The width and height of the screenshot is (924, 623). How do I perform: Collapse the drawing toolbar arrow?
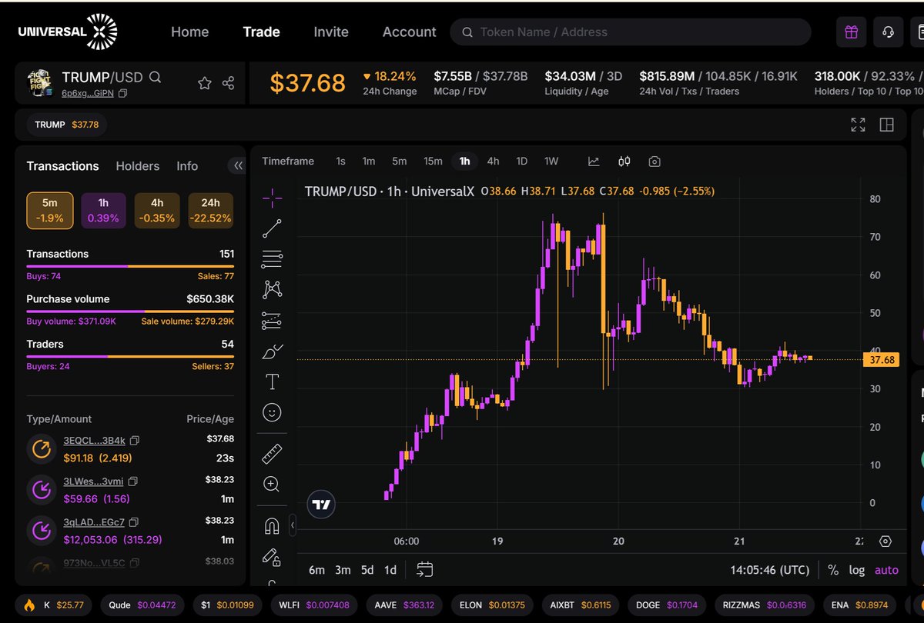click(x=292, y=525)
